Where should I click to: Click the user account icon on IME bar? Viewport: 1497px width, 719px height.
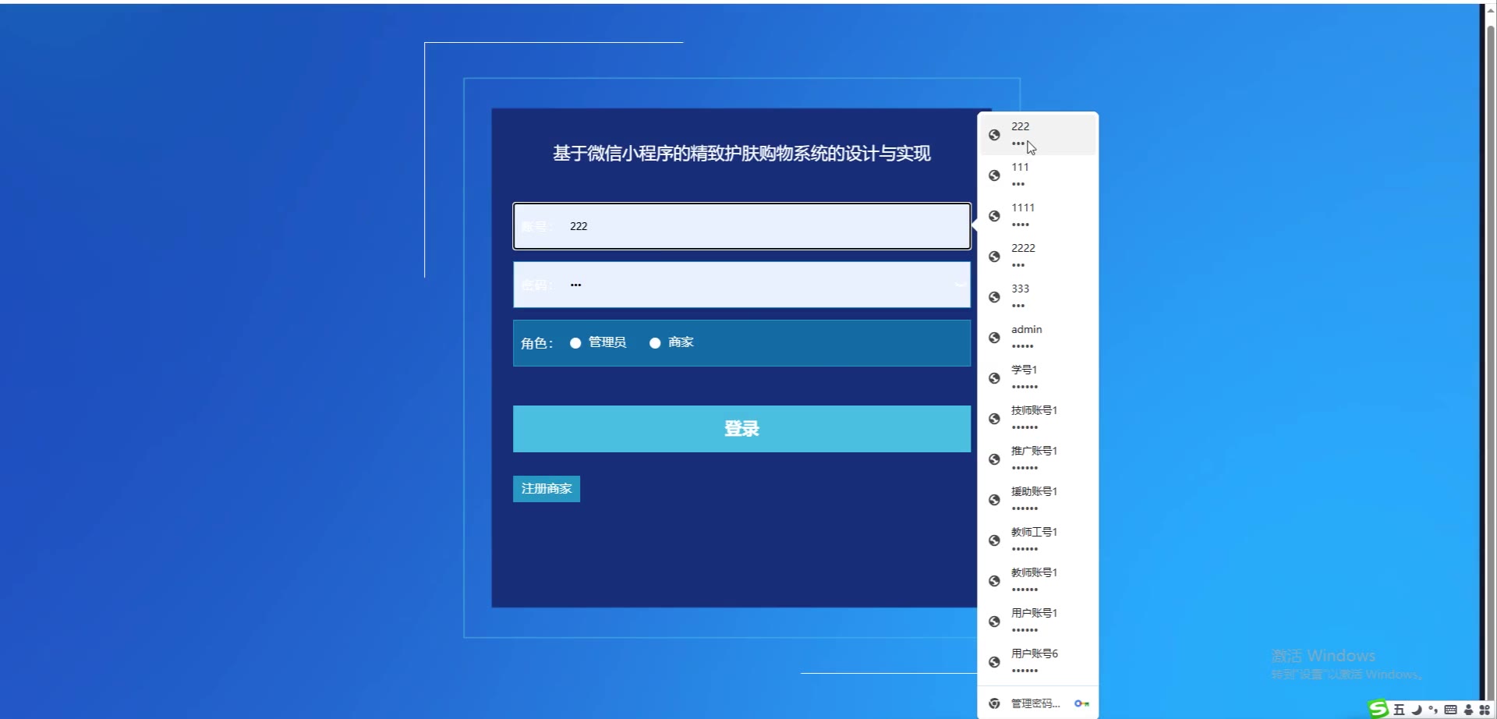coord(1468,710)
